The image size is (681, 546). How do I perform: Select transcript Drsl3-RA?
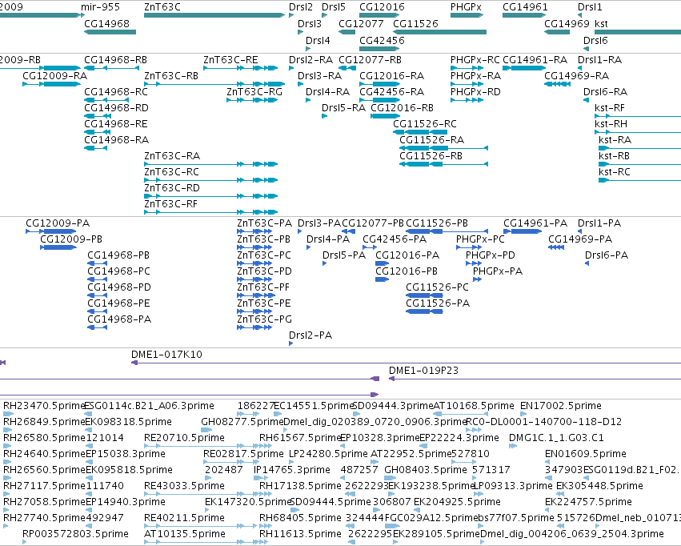coord(300,84)
